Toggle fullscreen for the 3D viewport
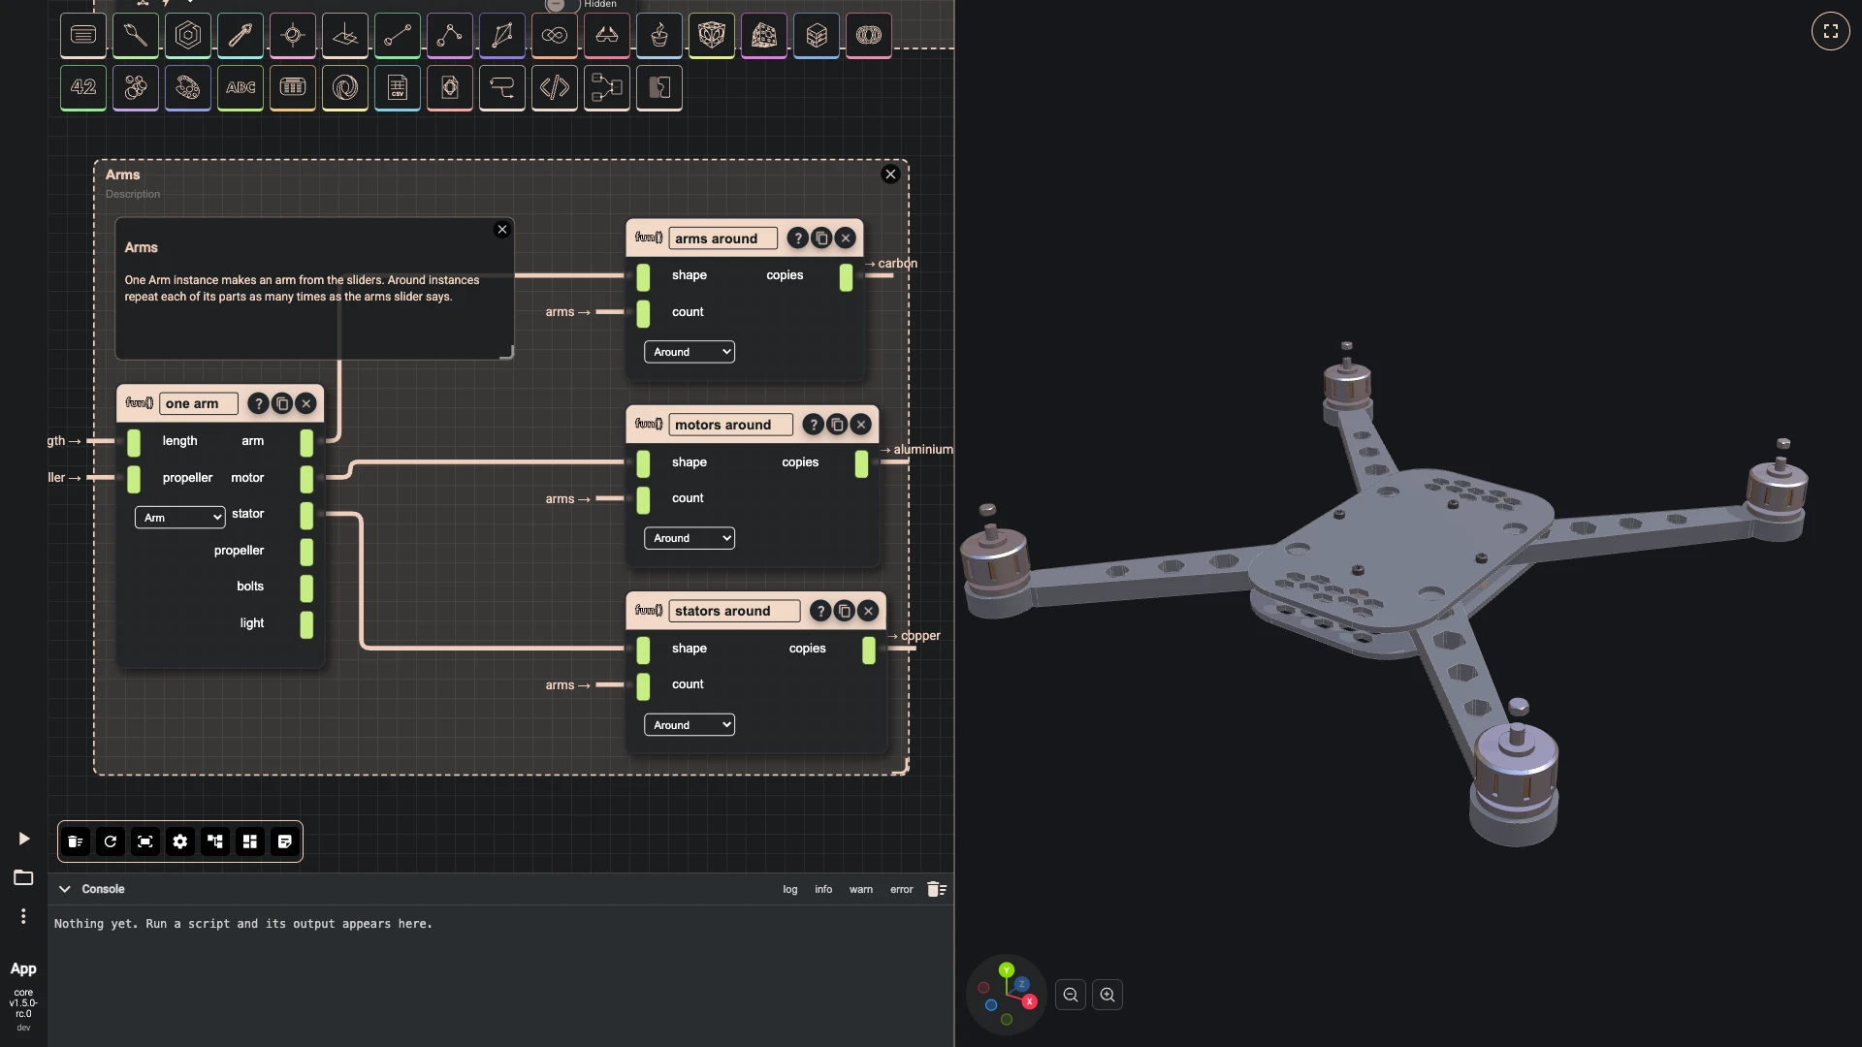The height and width of the screenshot is (1047, 1862). pos(1831,31)
